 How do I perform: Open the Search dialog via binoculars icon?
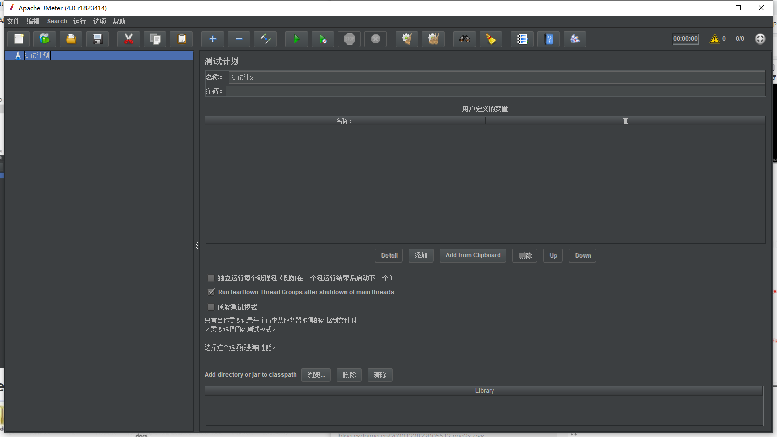click(x=465, y=39)
